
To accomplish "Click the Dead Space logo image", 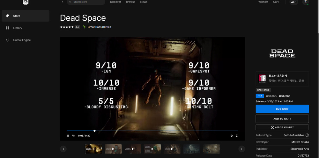I will click(282, 53).
